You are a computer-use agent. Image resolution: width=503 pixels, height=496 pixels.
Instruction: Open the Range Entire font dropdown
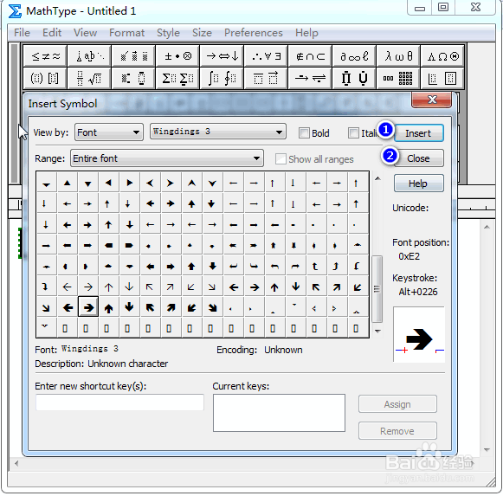point(167,158)
